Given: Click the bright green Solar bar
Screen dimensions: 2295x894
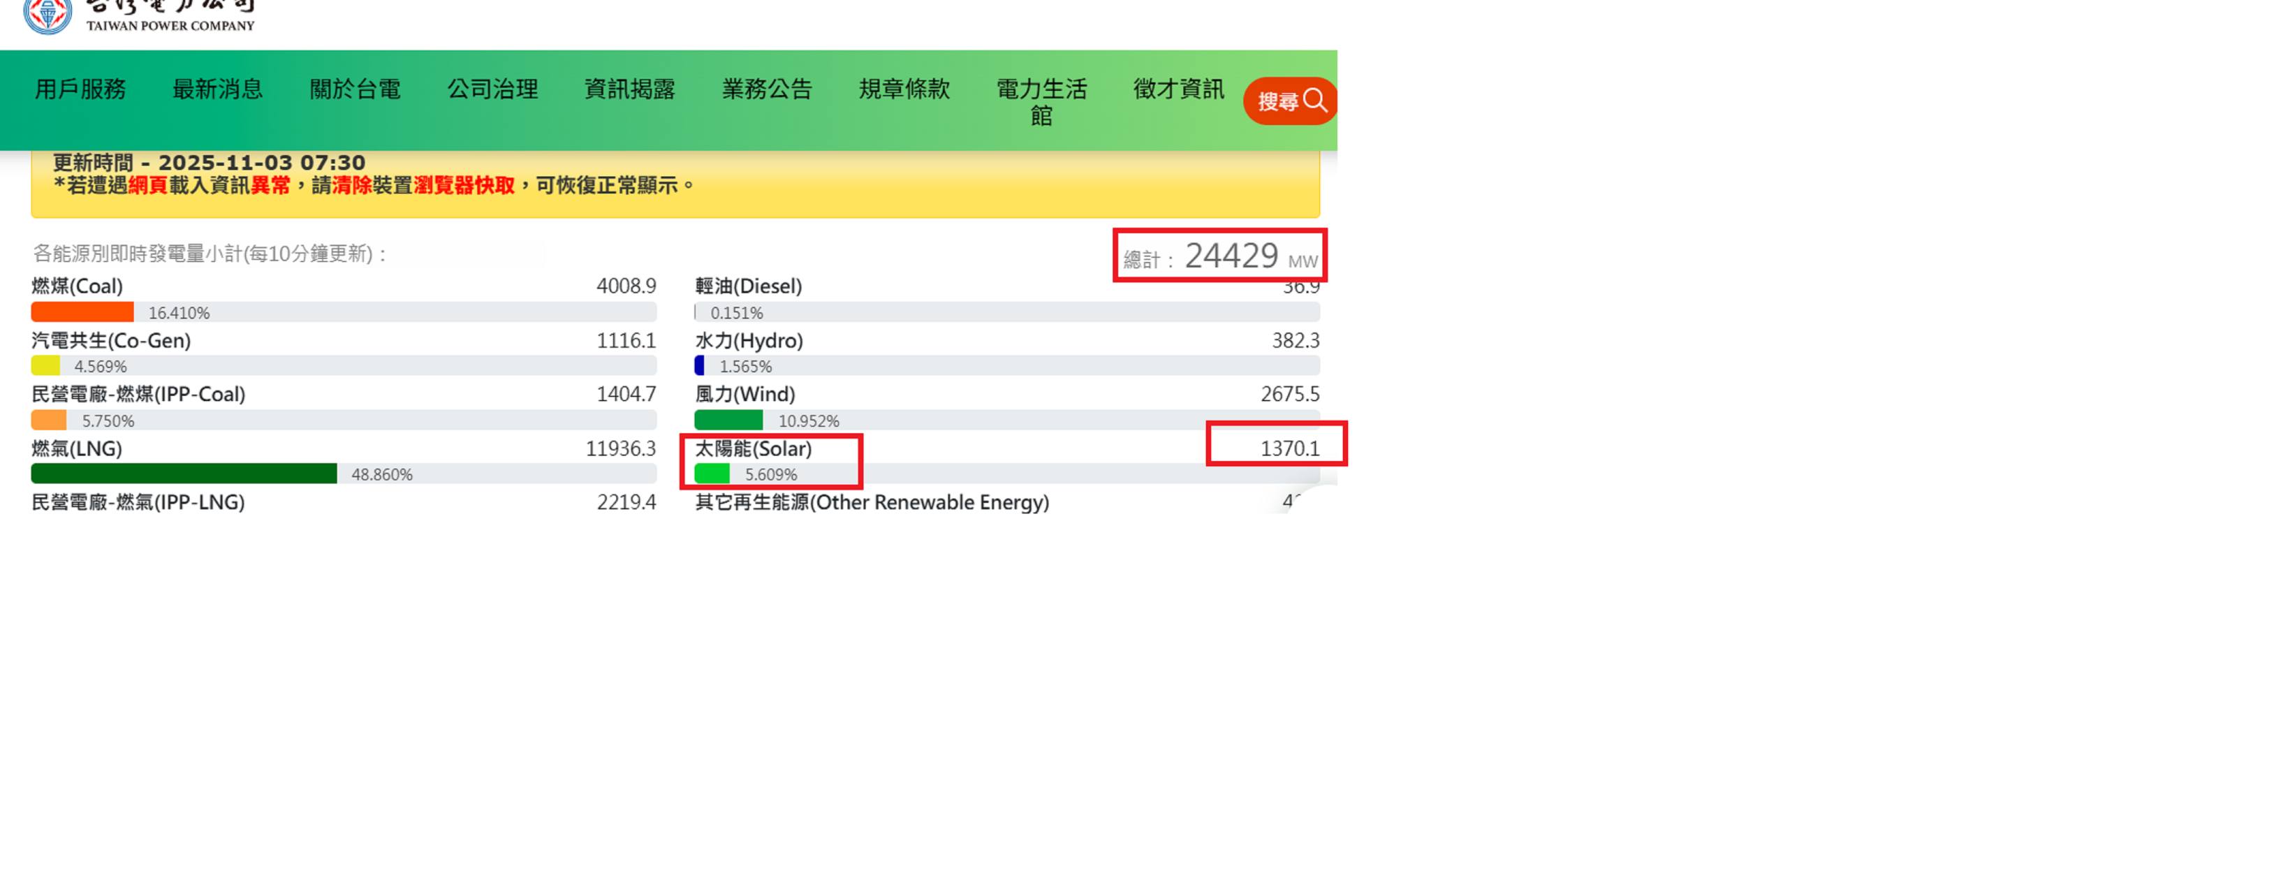Looking at the screenshot, I should 712,474.
